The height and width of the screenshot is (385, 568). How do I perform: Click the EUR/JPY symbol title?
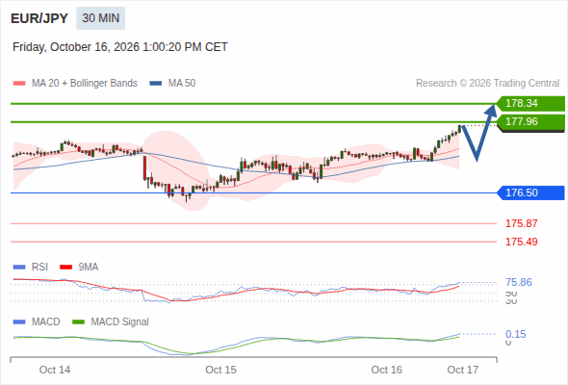tap(39, 18)
